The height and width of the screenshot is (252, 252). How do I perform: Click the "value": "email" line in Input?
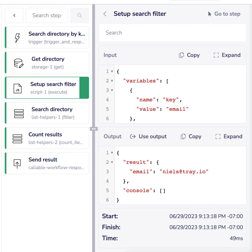162,109
